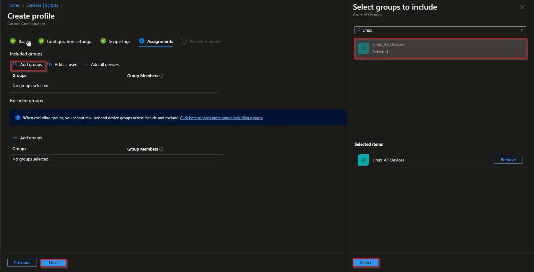The image size is (534, 272).
Task: Click Custom Configuration subtitle
Action: pos(26,24)
